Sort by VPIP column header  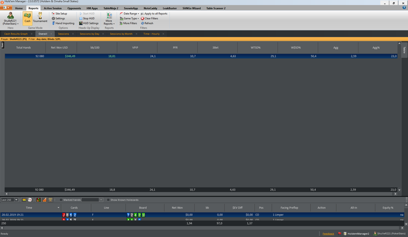point(137,48)
